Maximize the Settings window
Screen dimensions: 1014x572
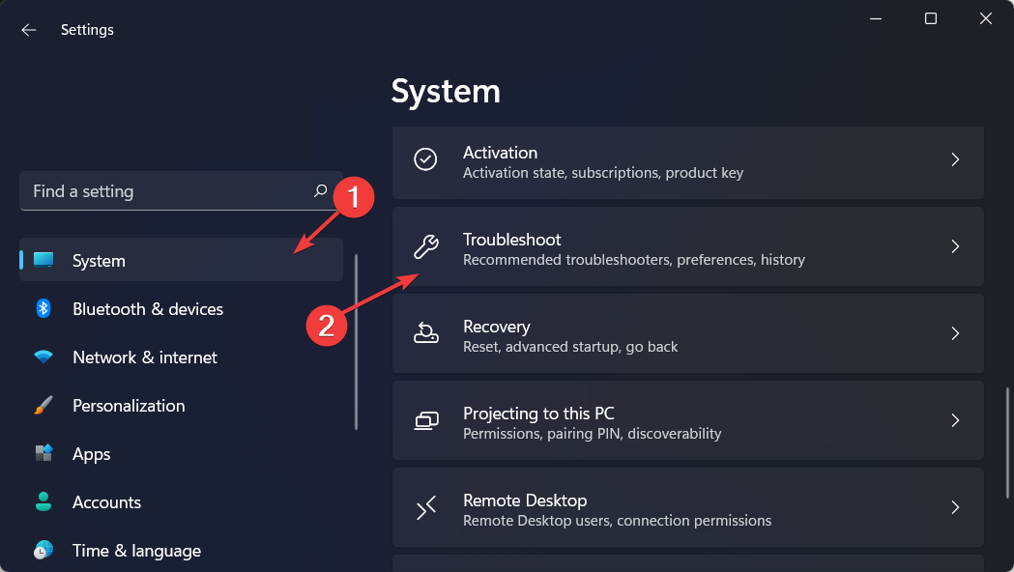[x=930, y=18]
